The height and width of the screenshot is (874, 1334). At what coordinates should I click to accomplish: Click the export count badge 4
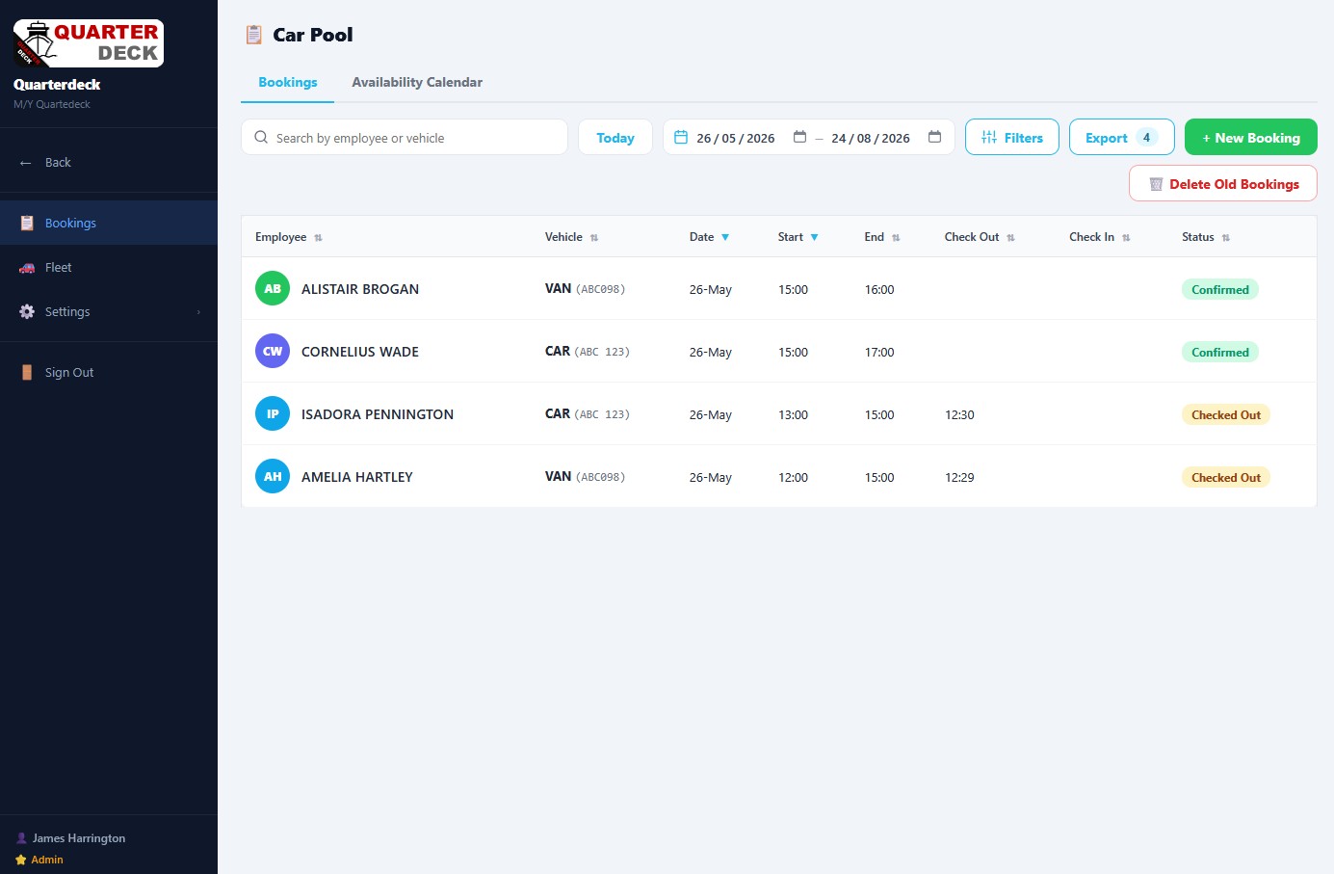point(1146,137)
